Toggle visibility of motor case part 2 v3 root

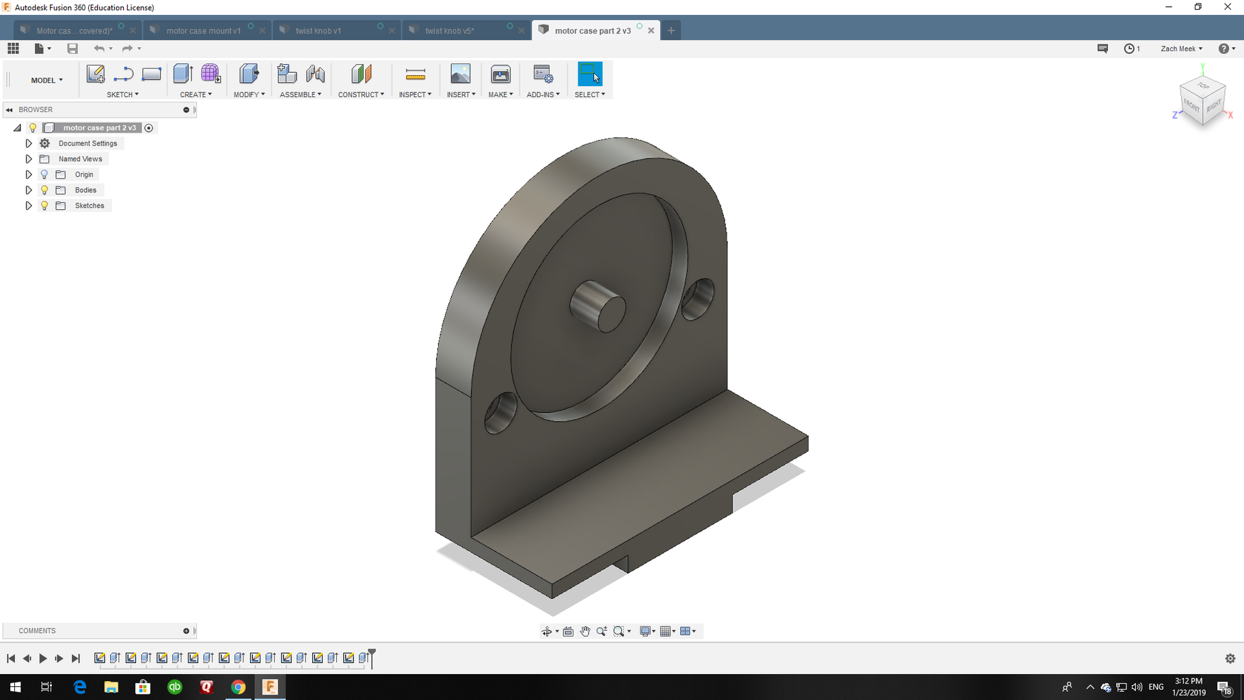click(x=32, y=128)
